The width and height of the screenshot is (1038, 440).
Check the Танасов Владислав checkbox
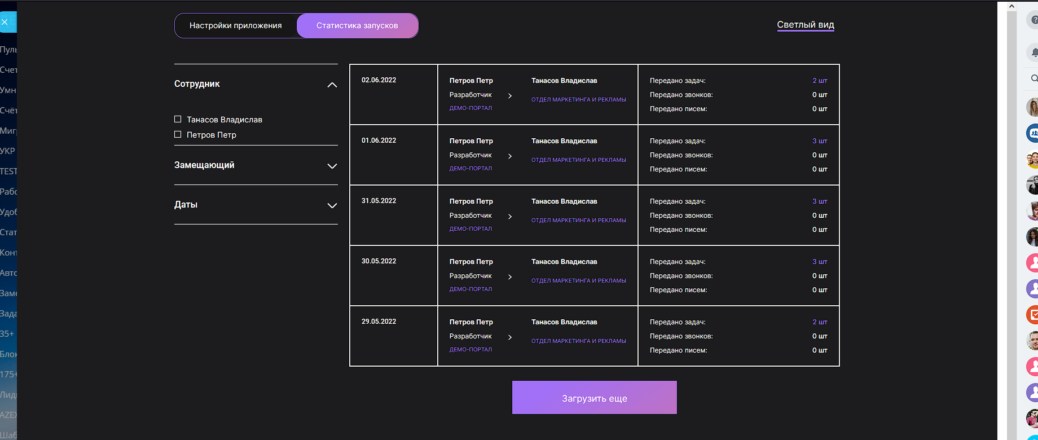click(x=178, y=119)
